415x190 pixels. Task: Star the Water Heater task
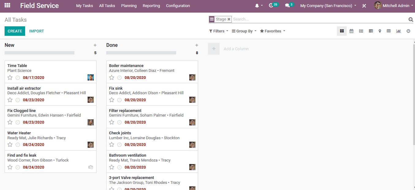pyautogui.click(x=10, y=144)
